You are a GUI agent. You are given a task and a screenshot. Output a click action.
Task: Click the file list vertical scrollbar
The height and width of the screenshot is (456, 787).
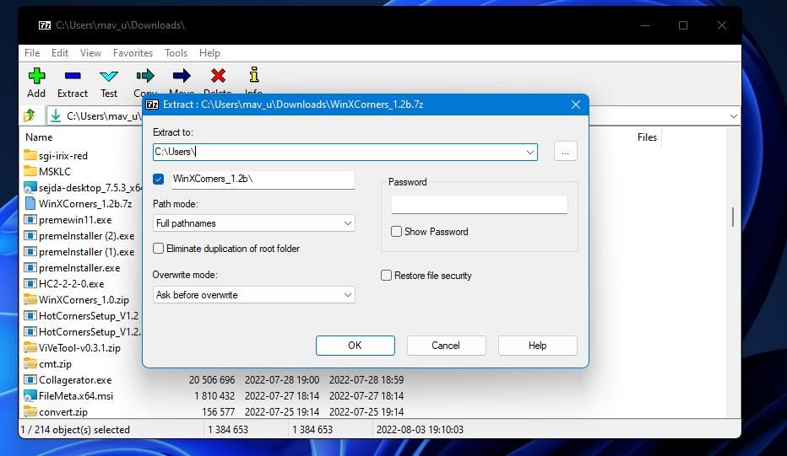coord(733,217)
